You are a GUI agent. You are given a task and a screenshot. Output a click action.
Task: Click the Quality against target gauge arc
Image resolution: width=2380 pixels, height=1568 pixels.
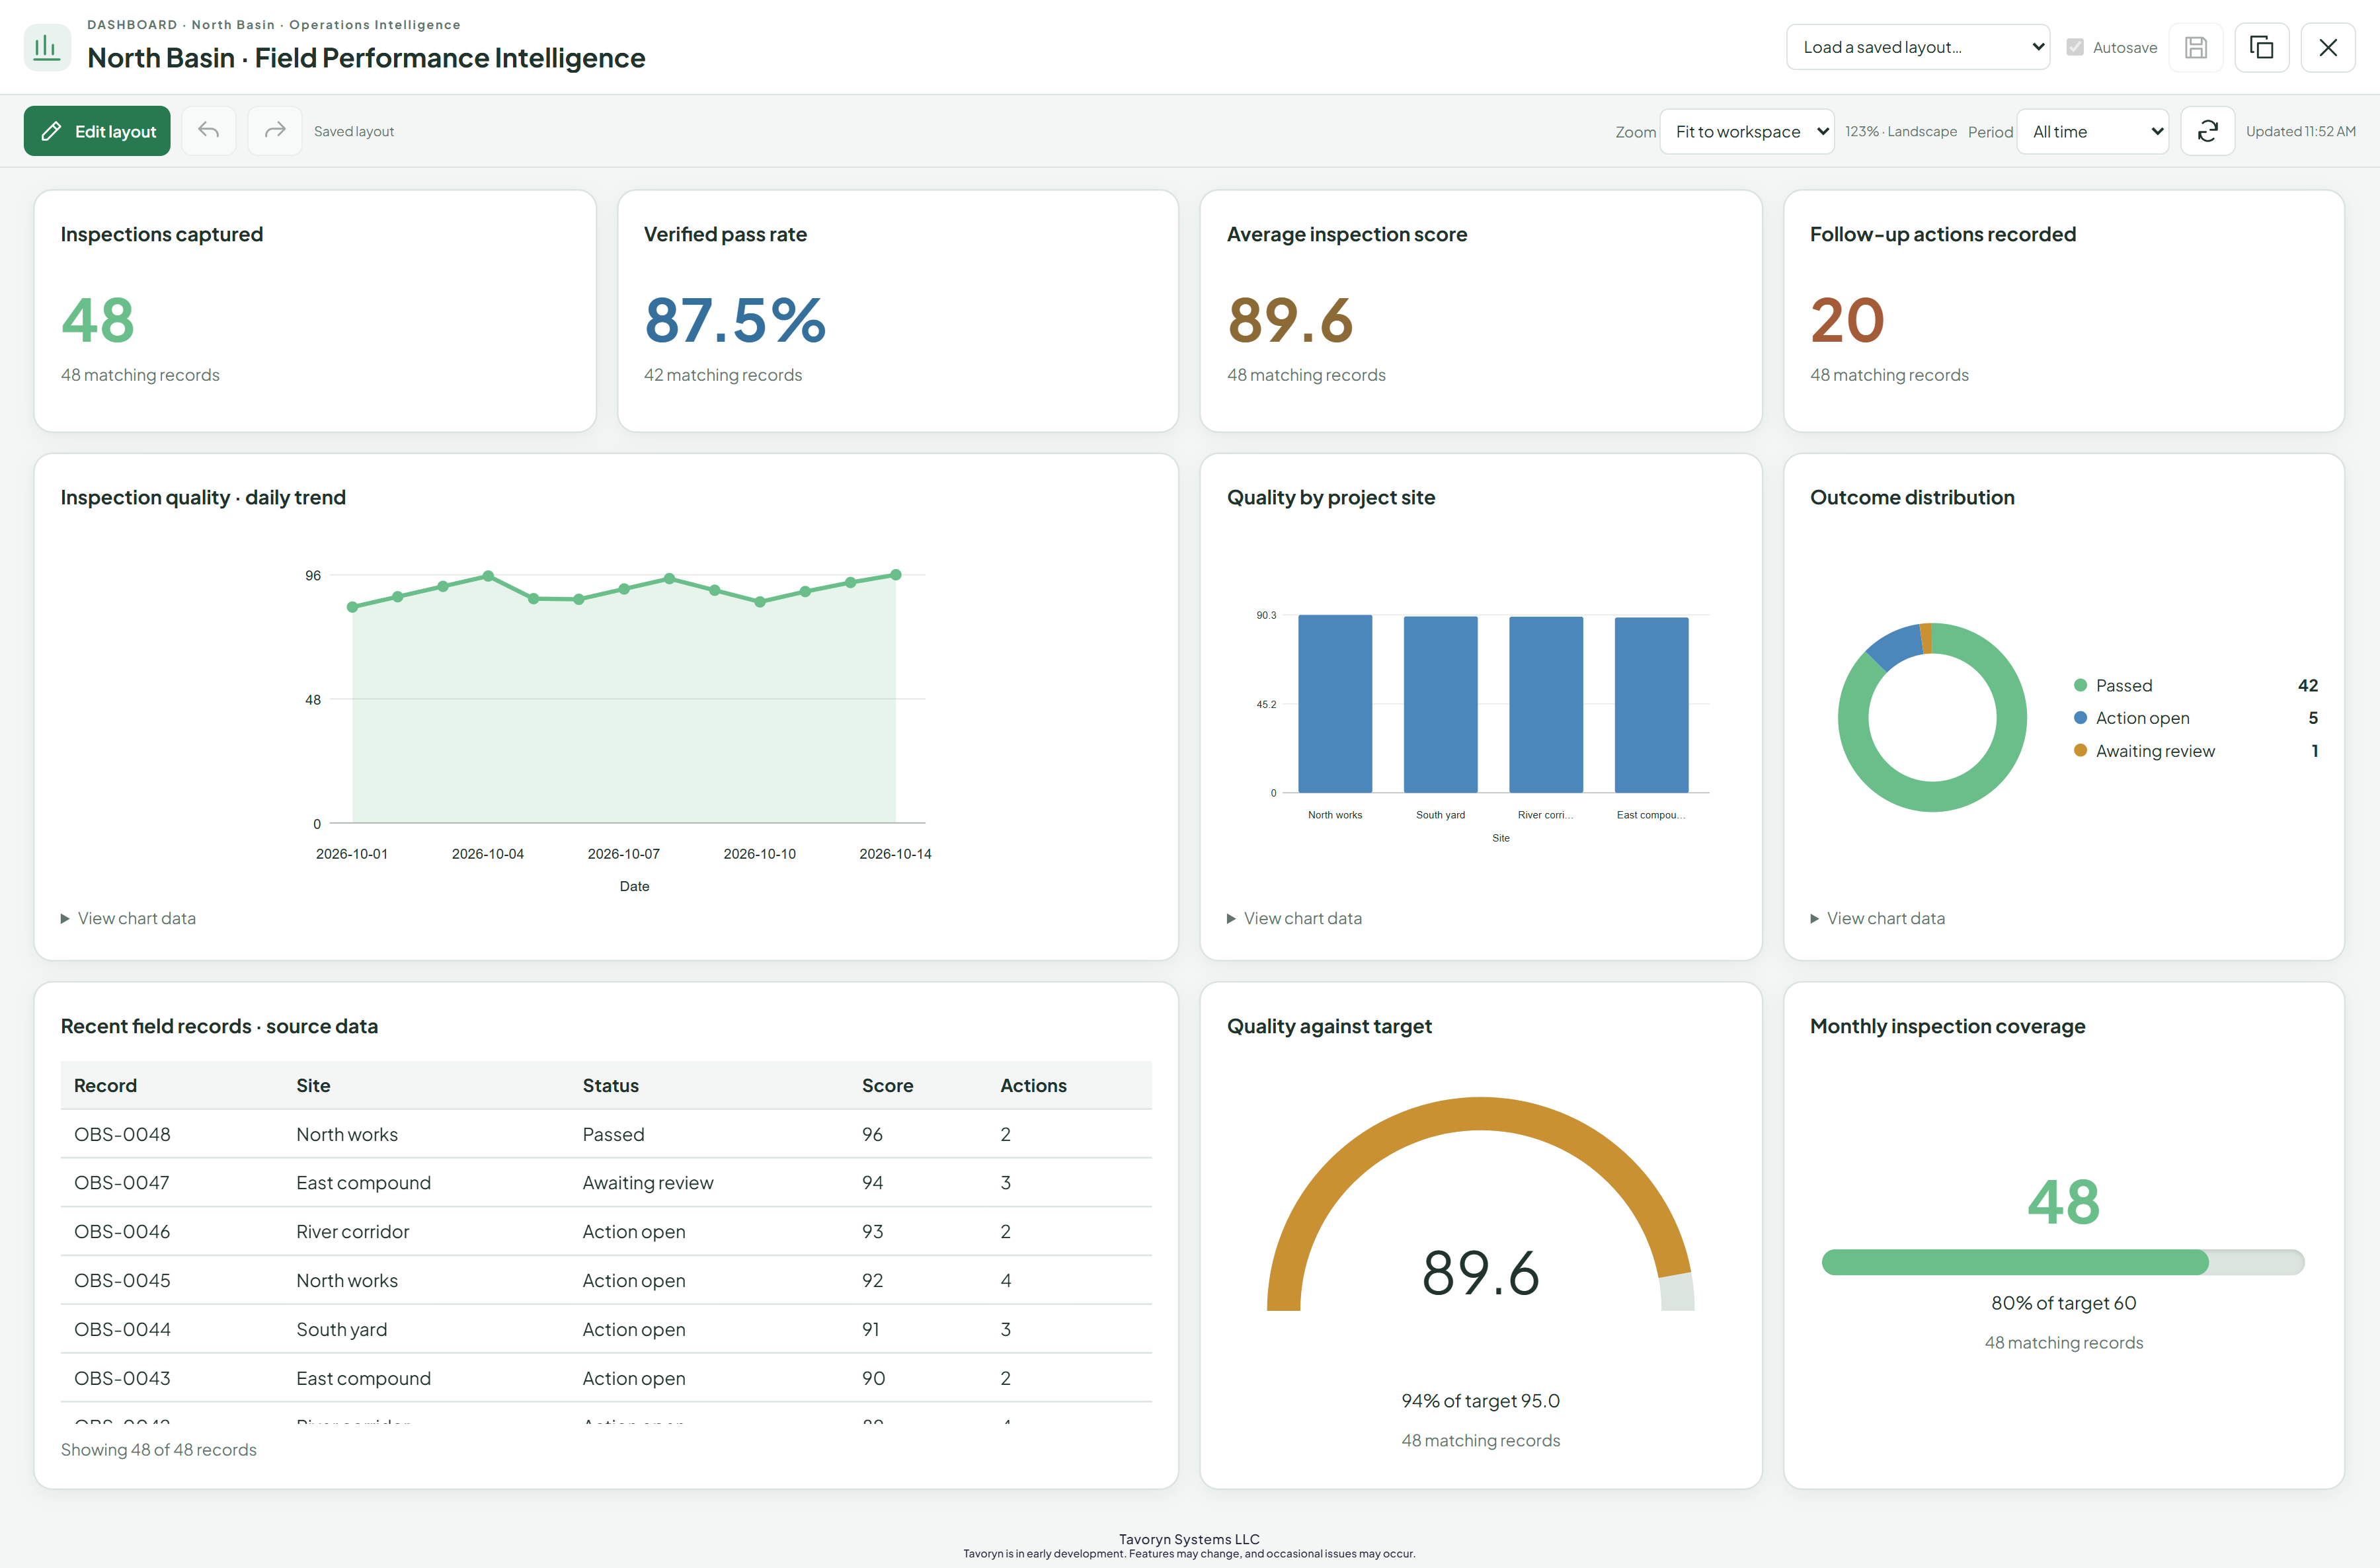[1480, 1114]
